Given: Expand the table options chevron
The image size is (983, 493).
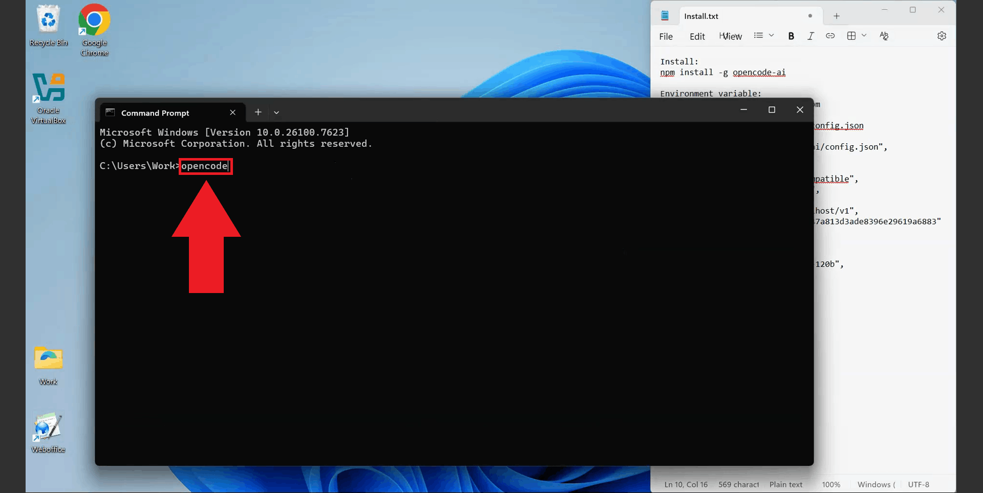Looking at the screenshot, I should tap(864, 35).
